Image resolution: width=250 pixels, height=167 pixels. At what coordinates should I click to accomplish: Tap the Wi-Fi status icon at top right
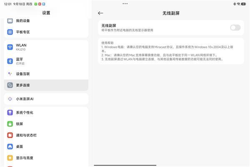(x=238, y=4)
